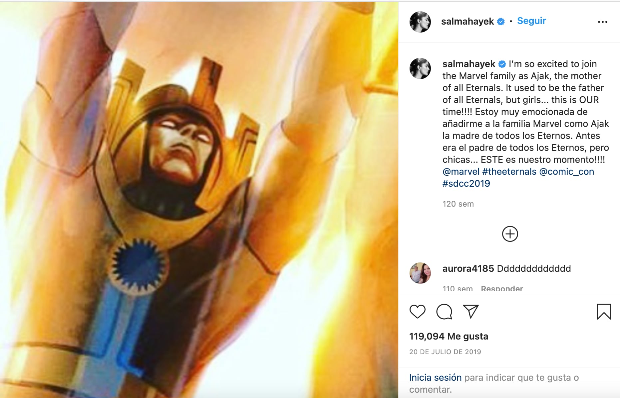Visit the @comic_con mention
The width and height of the screenshot is (620, 398).
pos(566,172)
